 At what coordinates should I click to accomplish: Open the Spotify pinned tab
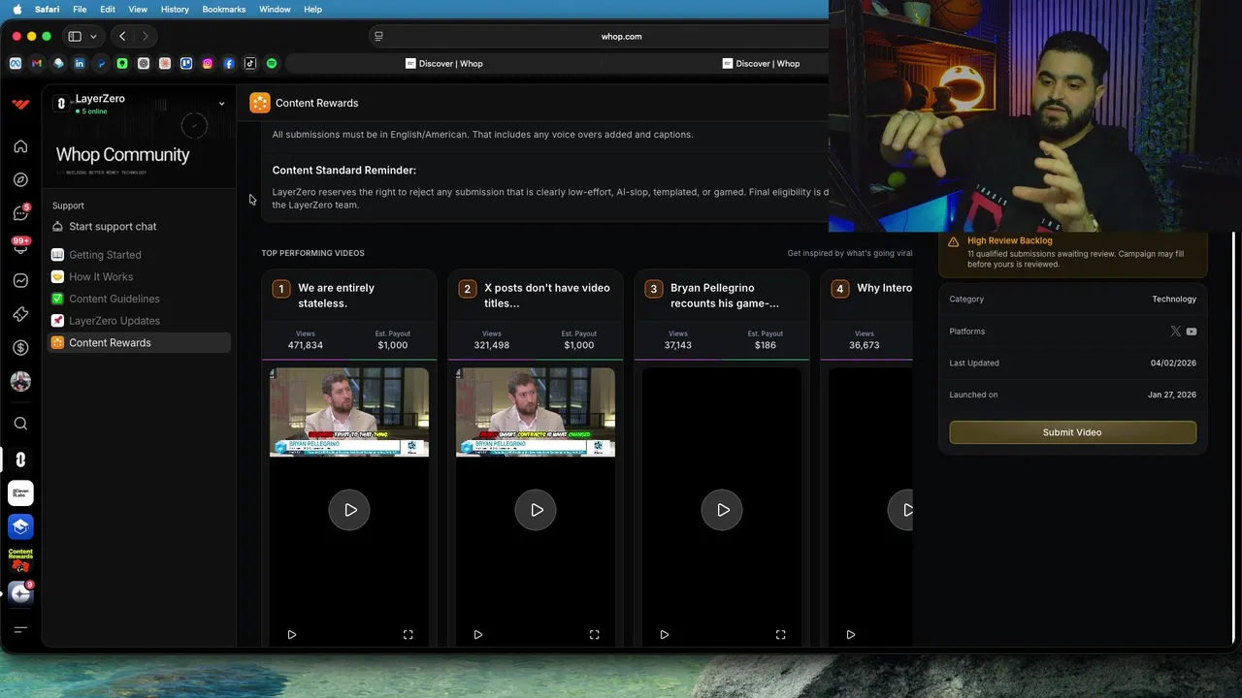point(272,64)
